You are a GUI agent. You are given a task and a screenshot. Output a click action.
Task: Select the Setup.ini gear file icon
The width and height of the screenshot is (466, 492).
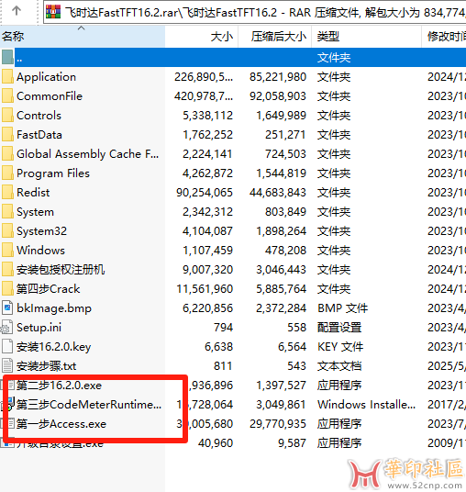coord(7,328)
